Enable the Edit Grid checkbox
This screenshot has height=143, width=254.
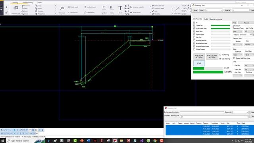(194, 37)
